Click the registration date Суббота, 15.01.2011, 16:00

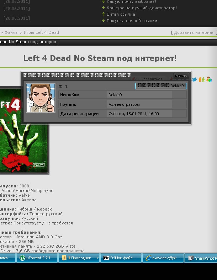pyautogui.click(x=133, y=114)
